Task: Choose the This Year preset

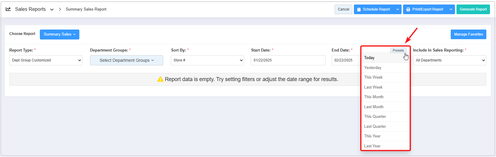Action: tap(372, 136)
